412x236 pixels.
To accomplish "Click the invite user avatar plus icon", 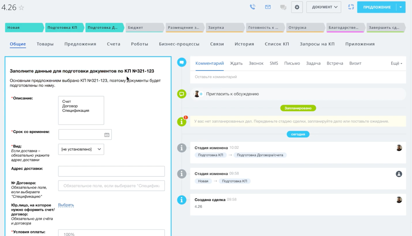I will tap(199, 94).
